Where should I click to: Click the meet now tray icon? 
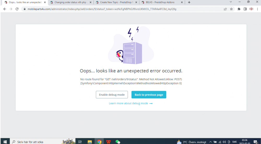click(229, 142)
